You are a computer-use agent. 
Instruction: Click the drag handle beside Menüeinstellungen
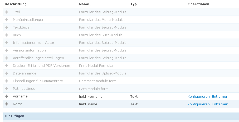coord(7,20)
